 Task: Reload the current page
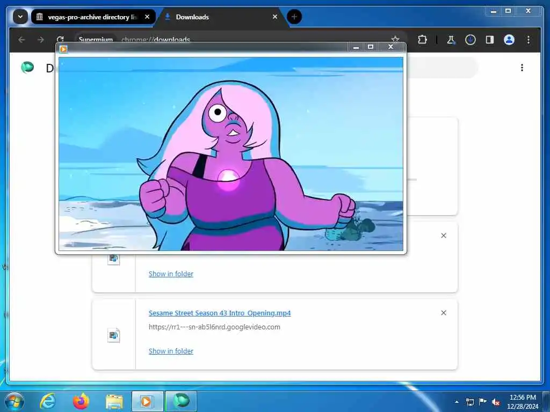click(60, 39)
